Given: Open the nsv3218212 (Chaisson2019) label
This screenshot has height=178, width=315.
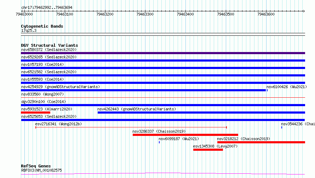Looking at the screenshot, I should point(244,139).
